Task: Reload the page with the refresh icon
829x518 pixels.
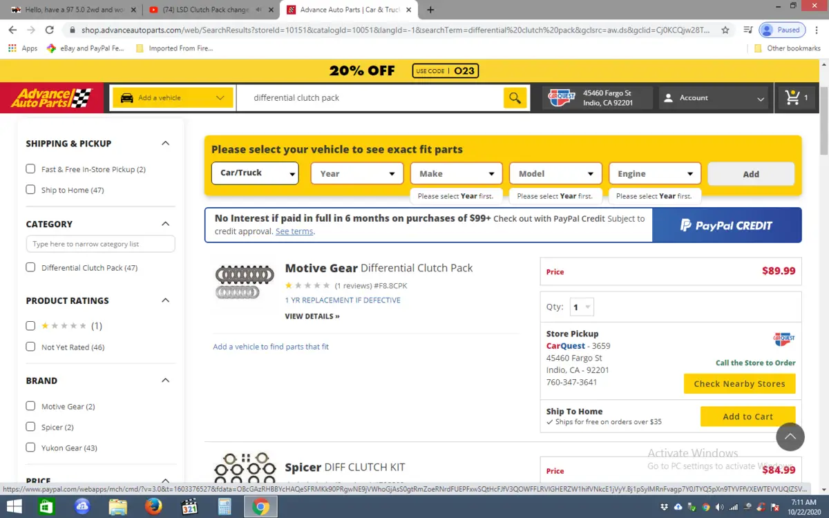Action: pyautogui.click(x=49, y=30)
